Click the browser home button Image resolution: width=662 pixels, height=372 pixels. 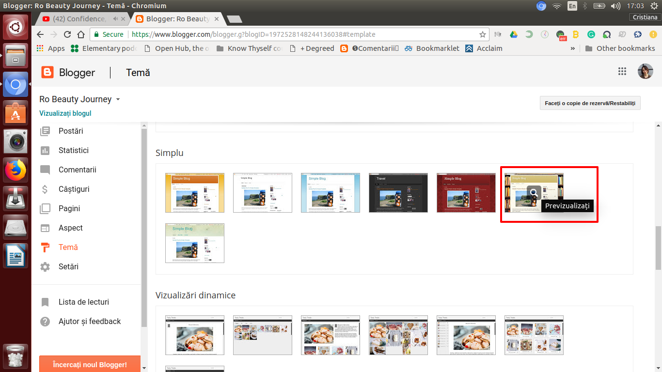(81, 34)
